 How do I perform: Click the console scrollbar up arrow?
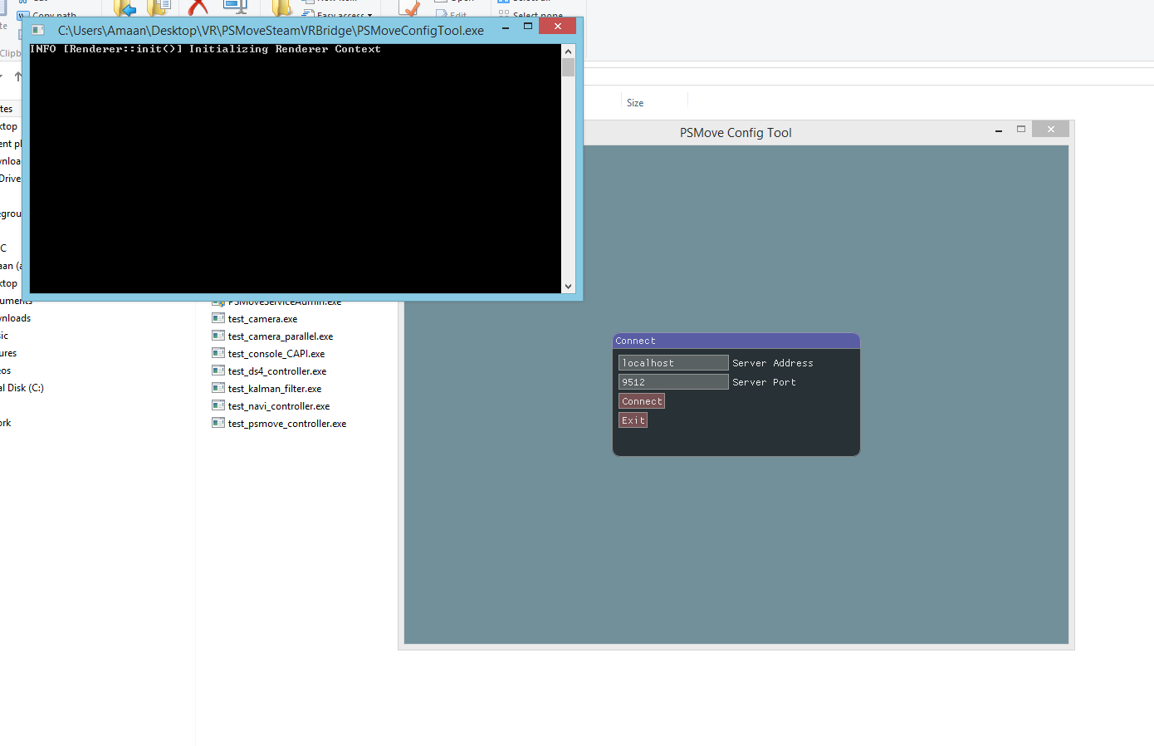pyautogui.click(x=569, y=52)
